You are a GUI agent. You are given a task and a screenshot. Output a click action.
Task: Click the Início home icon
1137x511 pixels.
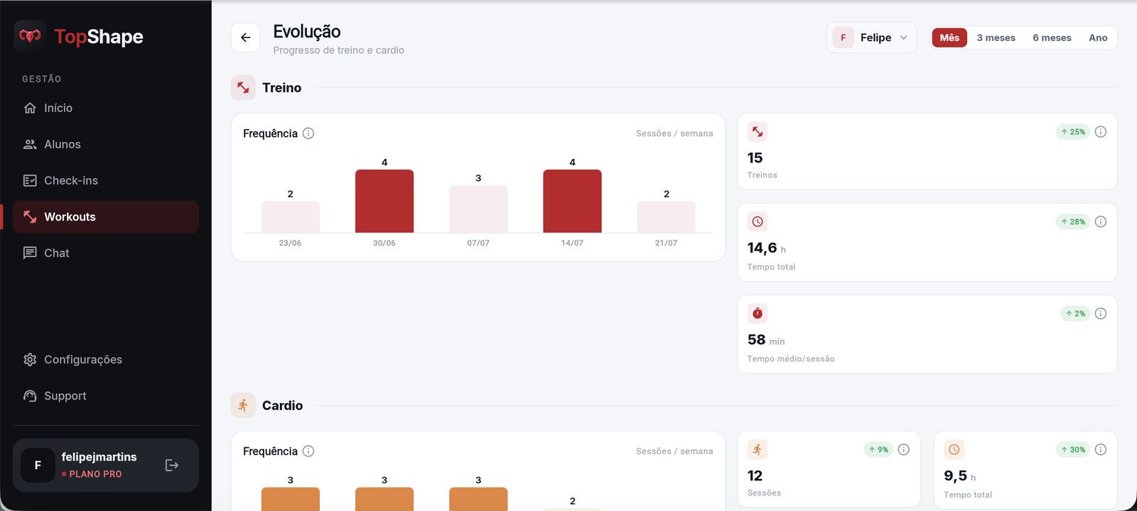(x=30, y=108)
